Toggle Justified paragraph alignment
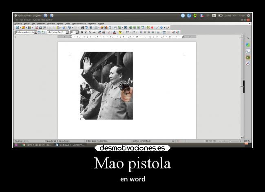Viewport: 265px width, 192px height. coord(153,32)
